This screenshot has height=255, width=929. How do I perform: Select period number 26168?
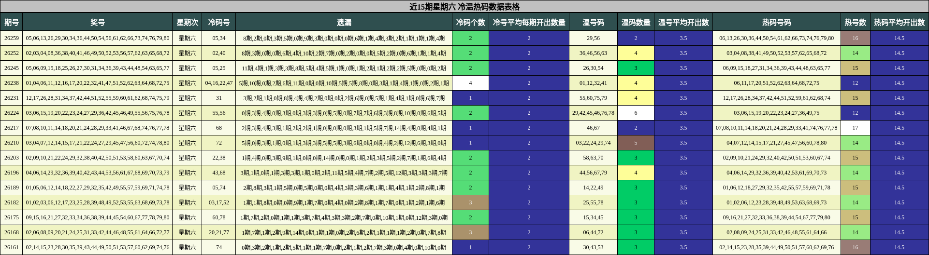pyautogui.click(x=12, y=232)
